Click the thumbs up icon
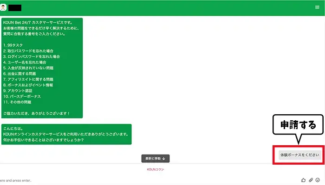Screen dimensions: 325x185 point(304,179)
